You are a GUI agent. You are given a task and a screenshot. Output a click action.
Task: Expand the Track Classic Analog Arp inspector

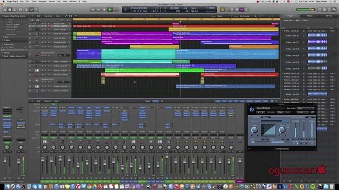(x=2, y=56)
